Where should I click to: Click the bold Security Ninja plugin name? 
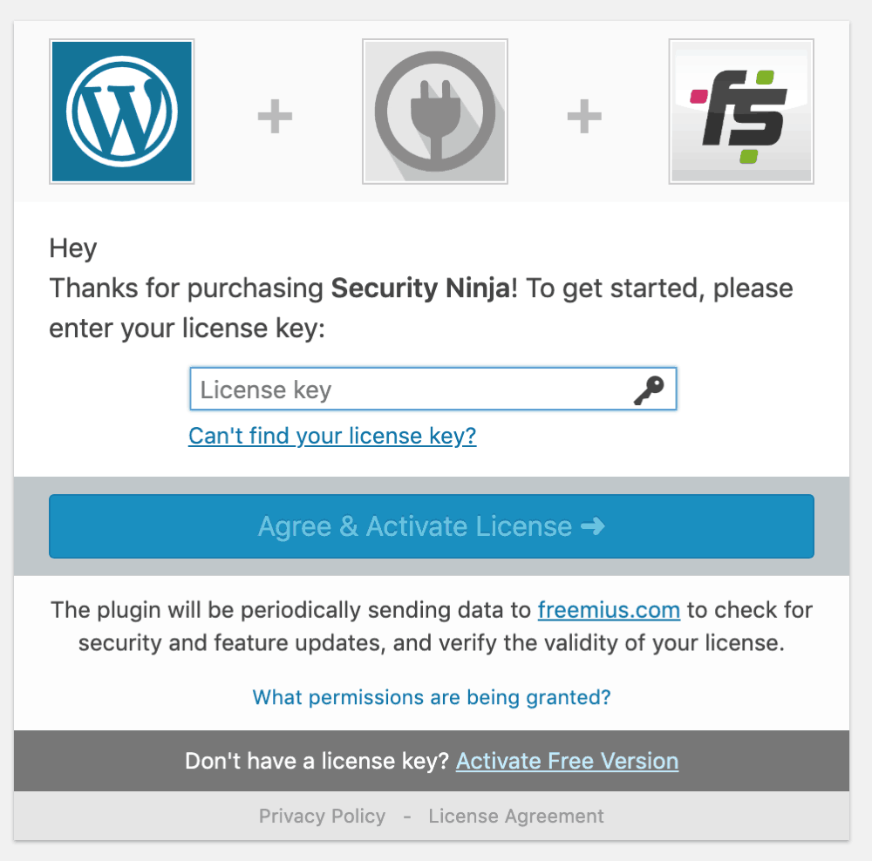[x=420, y=288]
